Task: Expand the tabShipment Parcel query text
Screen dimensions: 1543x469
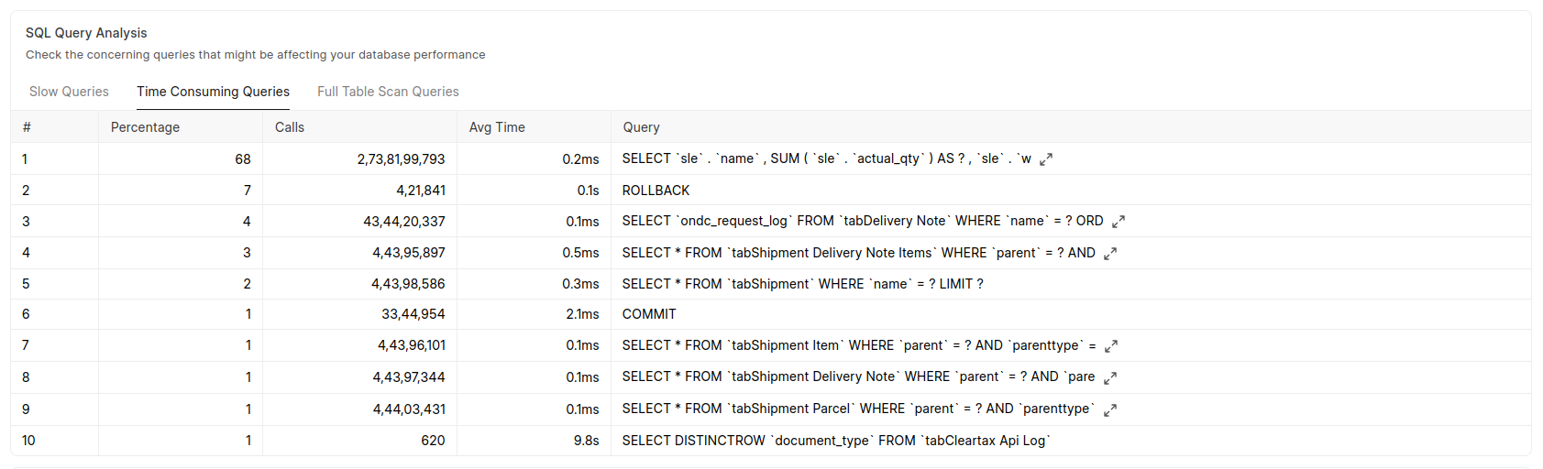Action: click(1109, 410)
